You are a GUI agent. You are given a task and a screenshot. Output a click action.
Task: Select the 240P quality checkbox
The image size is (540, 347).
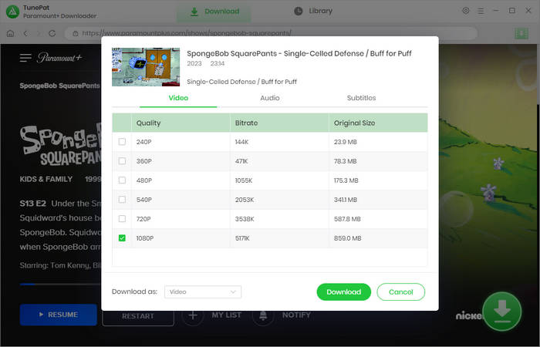point(122,142)
